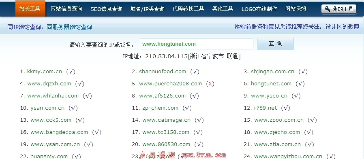
Task: Open kkmy.com.cn link
Action: [45, 71]
